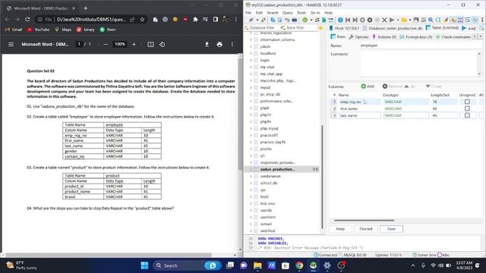The image size is (486, 273).
Task: Click the PDF rotate icon
Action: click(x=162, y=44)
